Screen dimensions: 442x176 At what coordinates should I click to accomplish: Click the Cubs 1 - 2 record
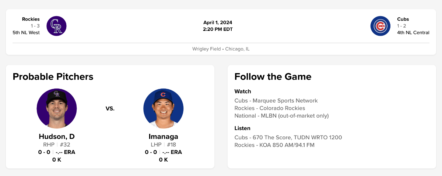tap(401, 26)
